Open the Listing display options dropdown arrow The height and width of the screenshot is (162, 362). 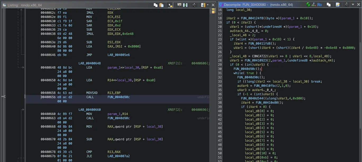[208, 5]
